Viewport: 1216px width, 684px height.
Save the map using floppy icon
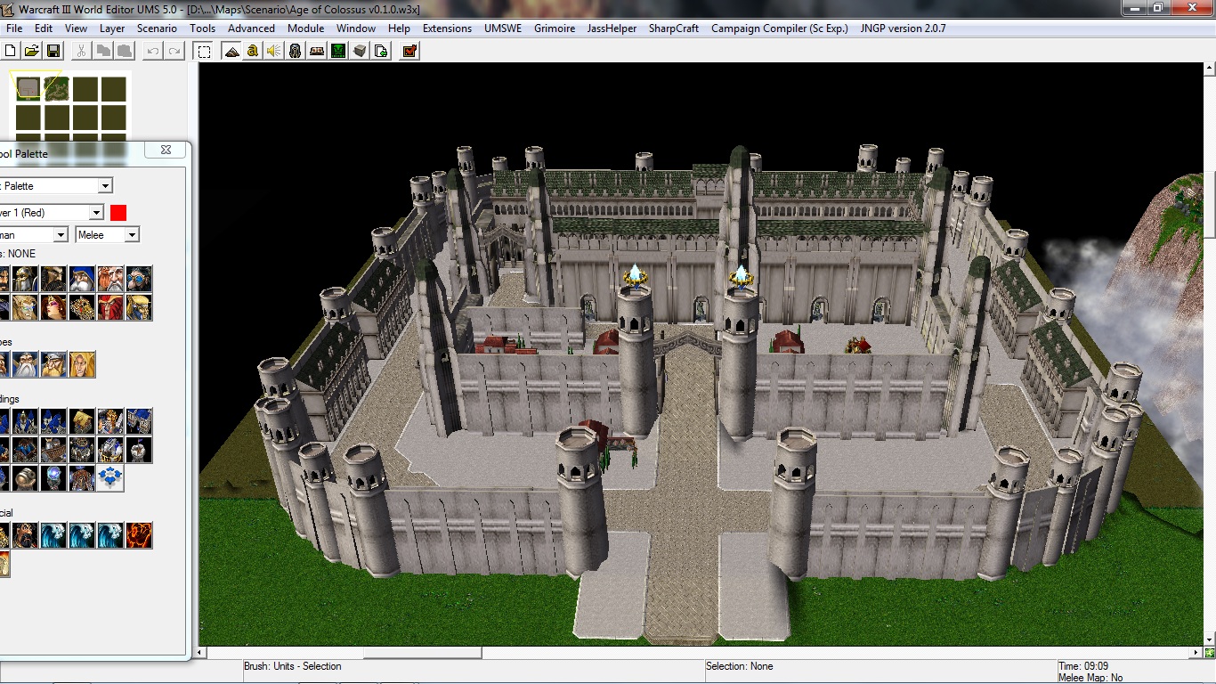pos(53,51)
